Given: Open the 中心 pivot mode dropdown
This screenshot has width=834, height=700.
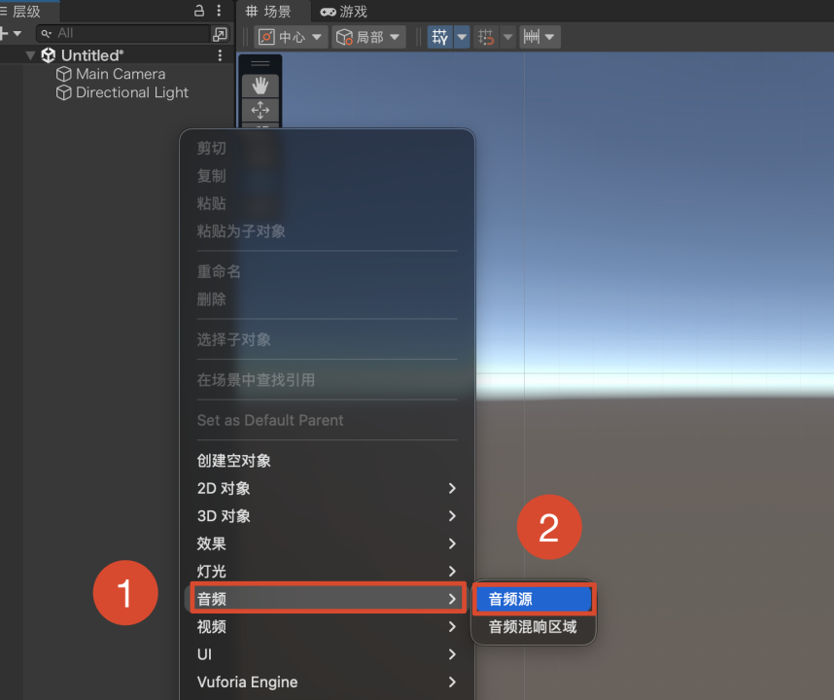Looking at the screenshot, I should pyautogui.click(x=291, y=37).
